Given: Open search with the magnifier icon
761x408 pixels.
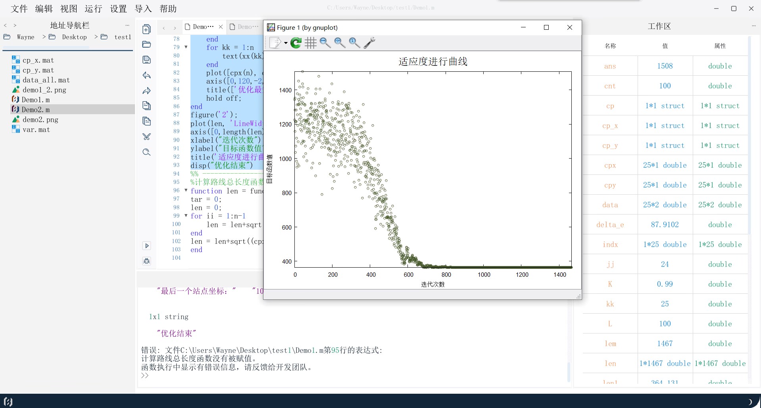Looking at the screenshot, I should coord(146,152).
